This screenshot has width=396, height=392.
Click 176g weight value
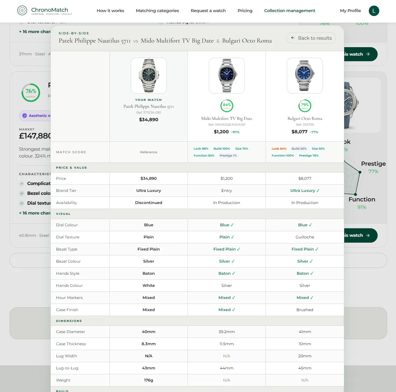[x=149, y=380]
